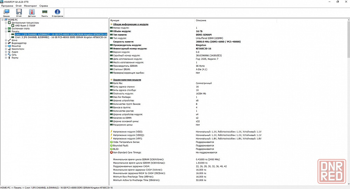The height and width of the screenshot is (189, 350).
Task: Click the Системная плата motherboard icon
Action: coord(9,29)
